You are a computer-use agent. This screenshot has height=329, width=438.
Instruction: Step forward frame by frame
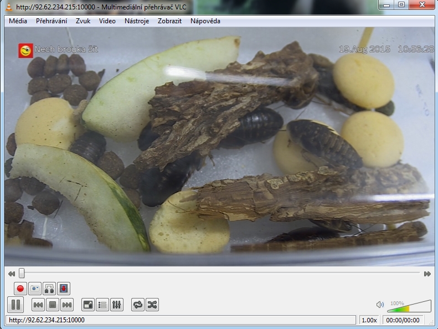coord(64,289)
